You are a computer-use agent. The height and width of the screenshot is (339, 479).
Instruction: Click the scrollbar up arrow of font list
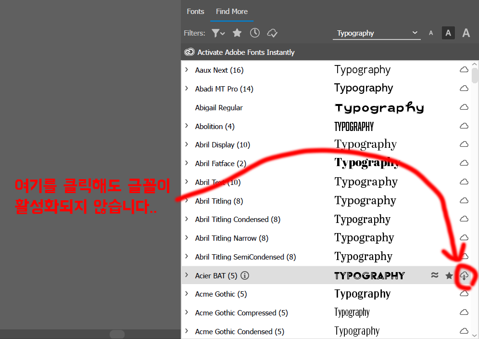click(474, 65)
